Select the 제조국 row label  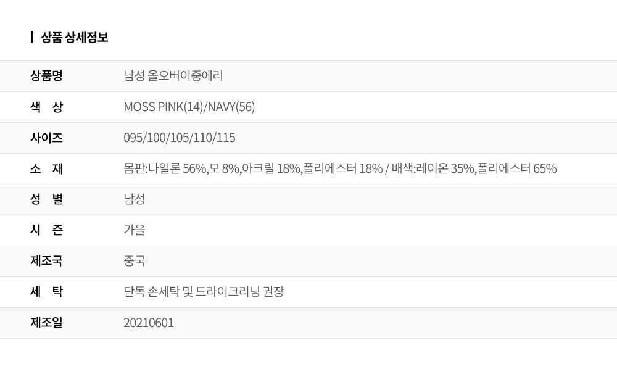point(46,261)
